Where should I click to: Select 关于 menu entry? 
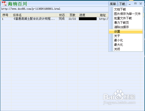[x=126, y=36]
